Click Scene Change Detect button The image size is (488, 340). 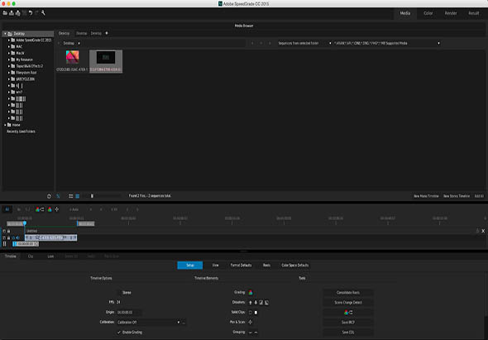[348, 302]
